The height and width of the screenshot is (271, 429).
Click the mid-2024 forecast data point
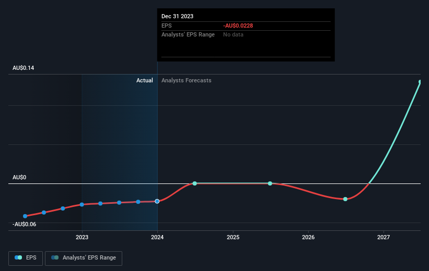tap(194, 183)
